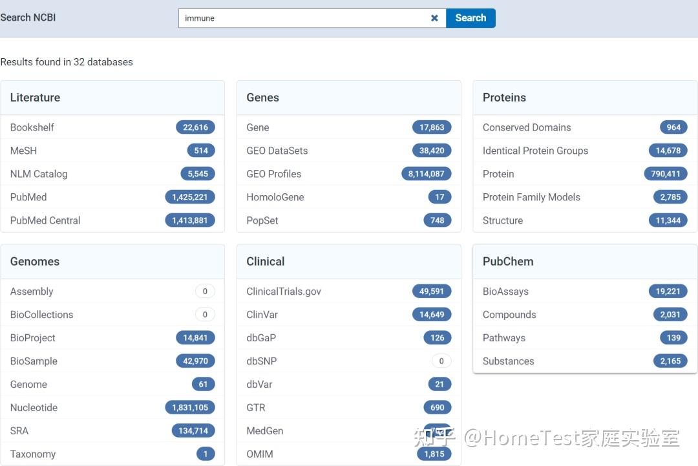Screen dimensions: 698x466
Task: Click the GEO Profiles 8,114,087 badge
Action: tap(426, 174)
